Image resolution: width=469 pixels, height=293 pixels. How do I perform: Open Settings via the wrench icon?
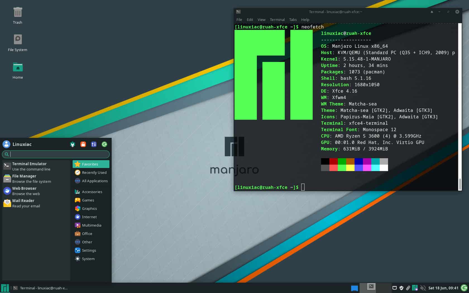73,144
